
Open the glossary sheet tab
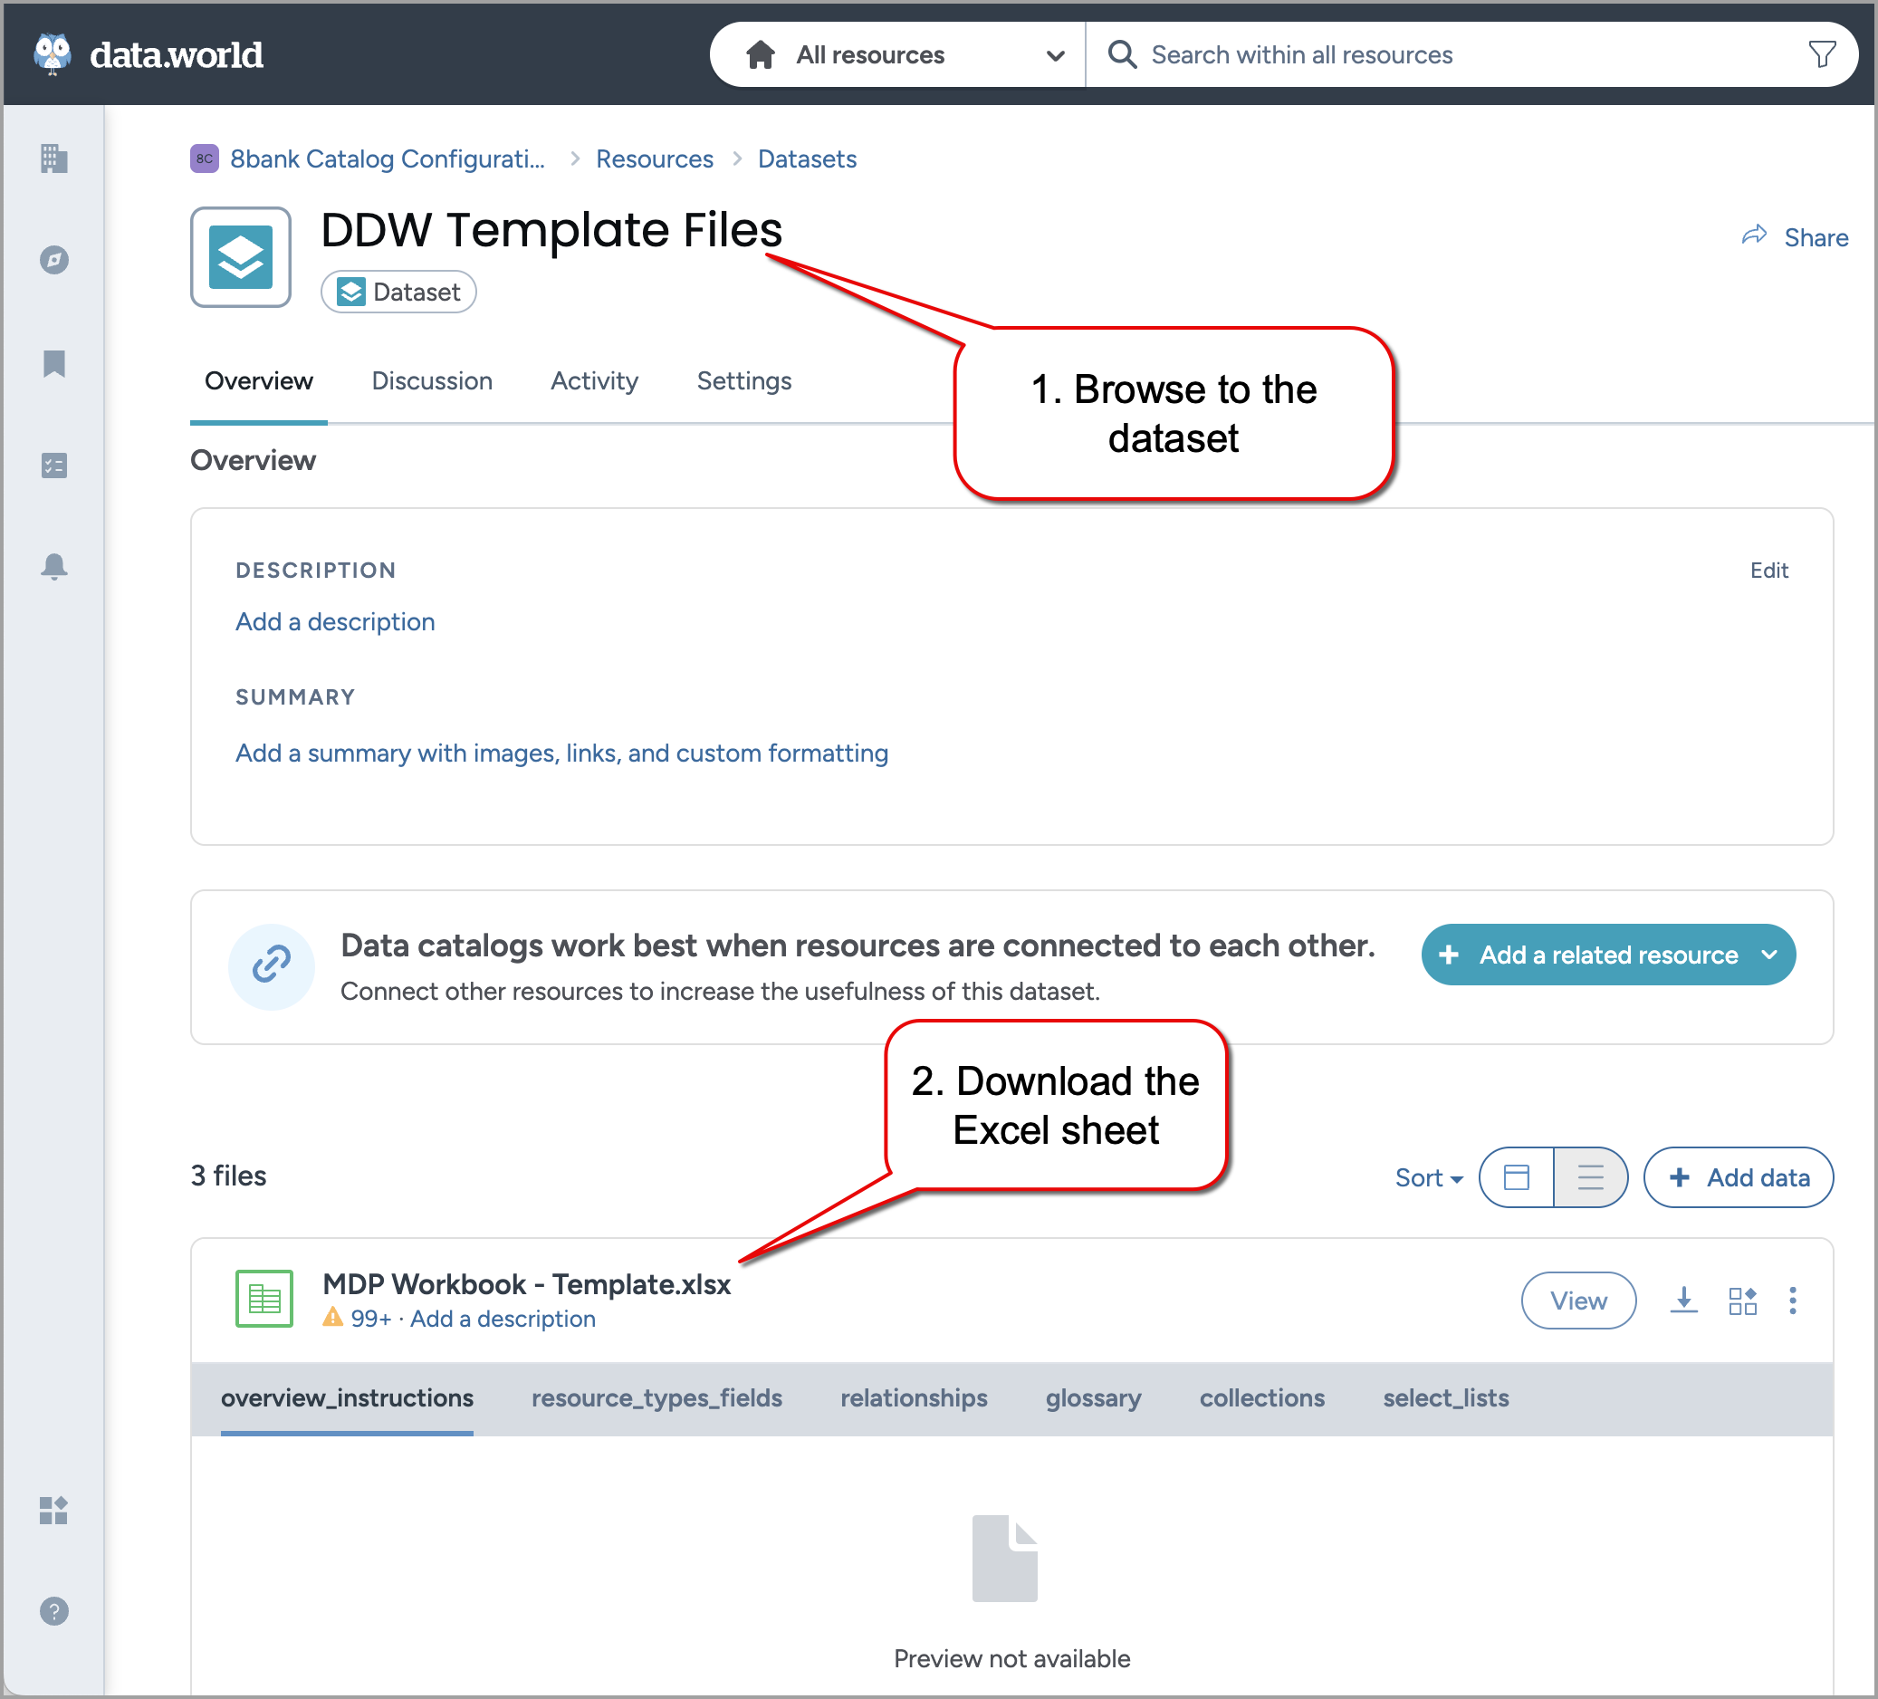point(1094,1399)
